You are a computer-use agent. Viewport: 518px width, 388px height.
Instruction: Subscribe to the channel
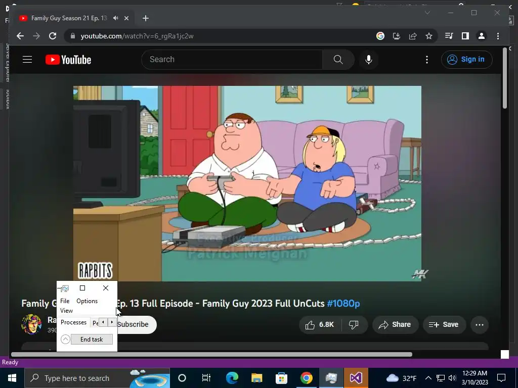(136, 325)
